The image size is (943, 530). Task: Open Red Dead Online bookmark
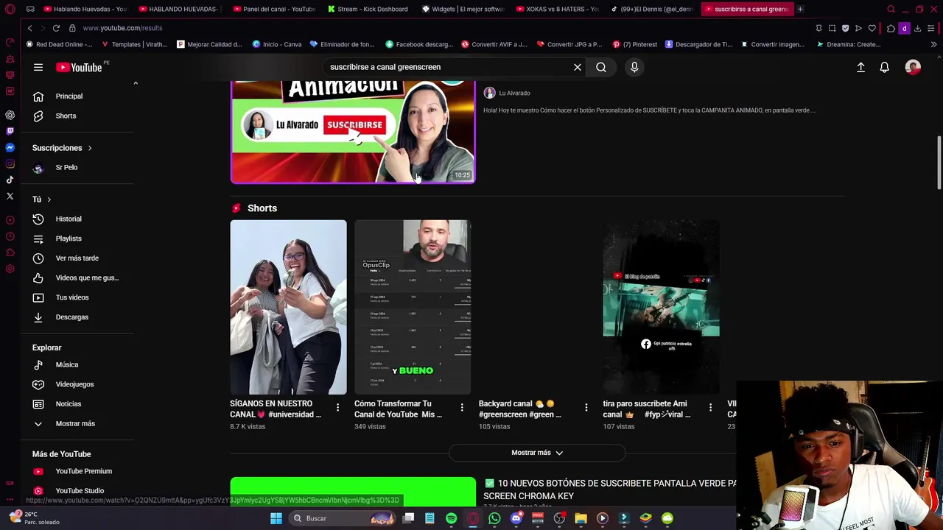tap(59, 44)
